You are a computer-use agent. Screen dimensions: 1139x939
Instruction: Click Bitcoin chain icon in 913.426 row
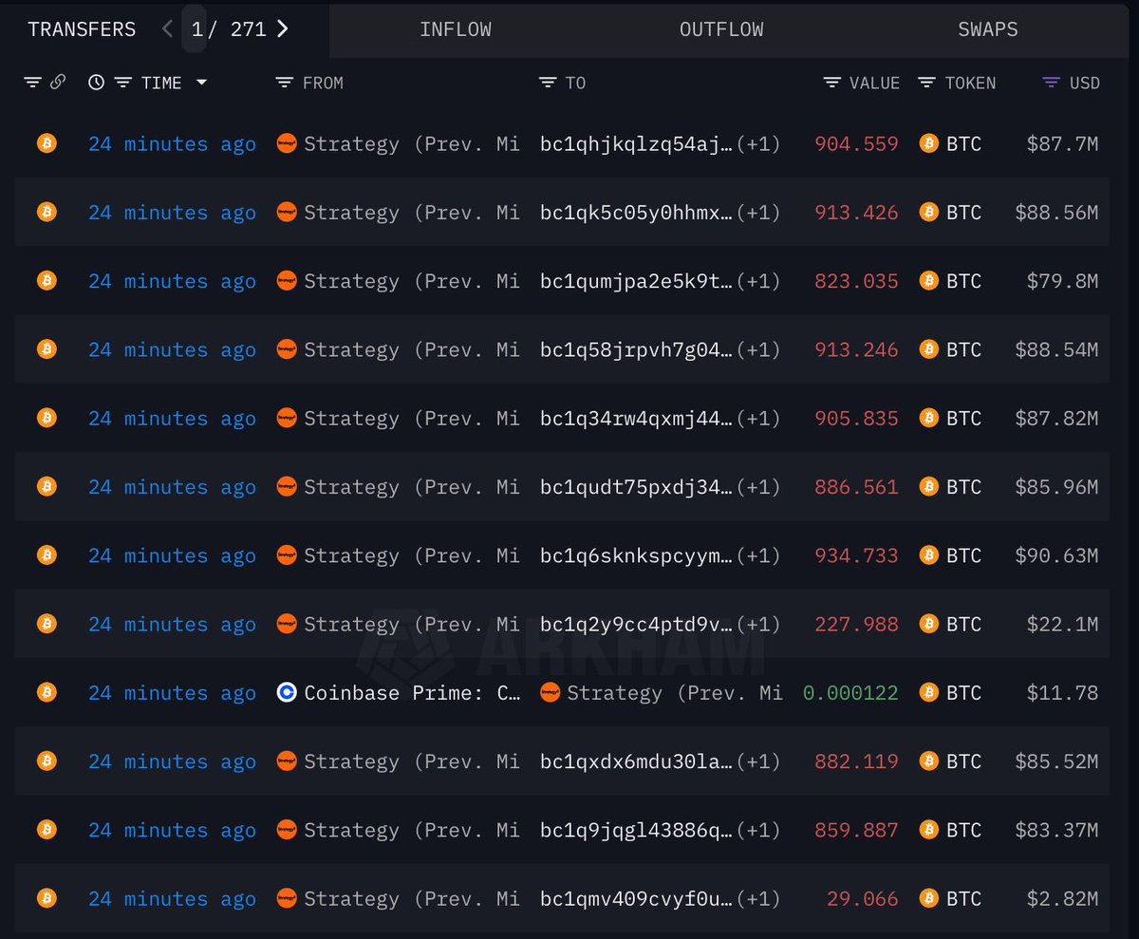pos(47,212)
